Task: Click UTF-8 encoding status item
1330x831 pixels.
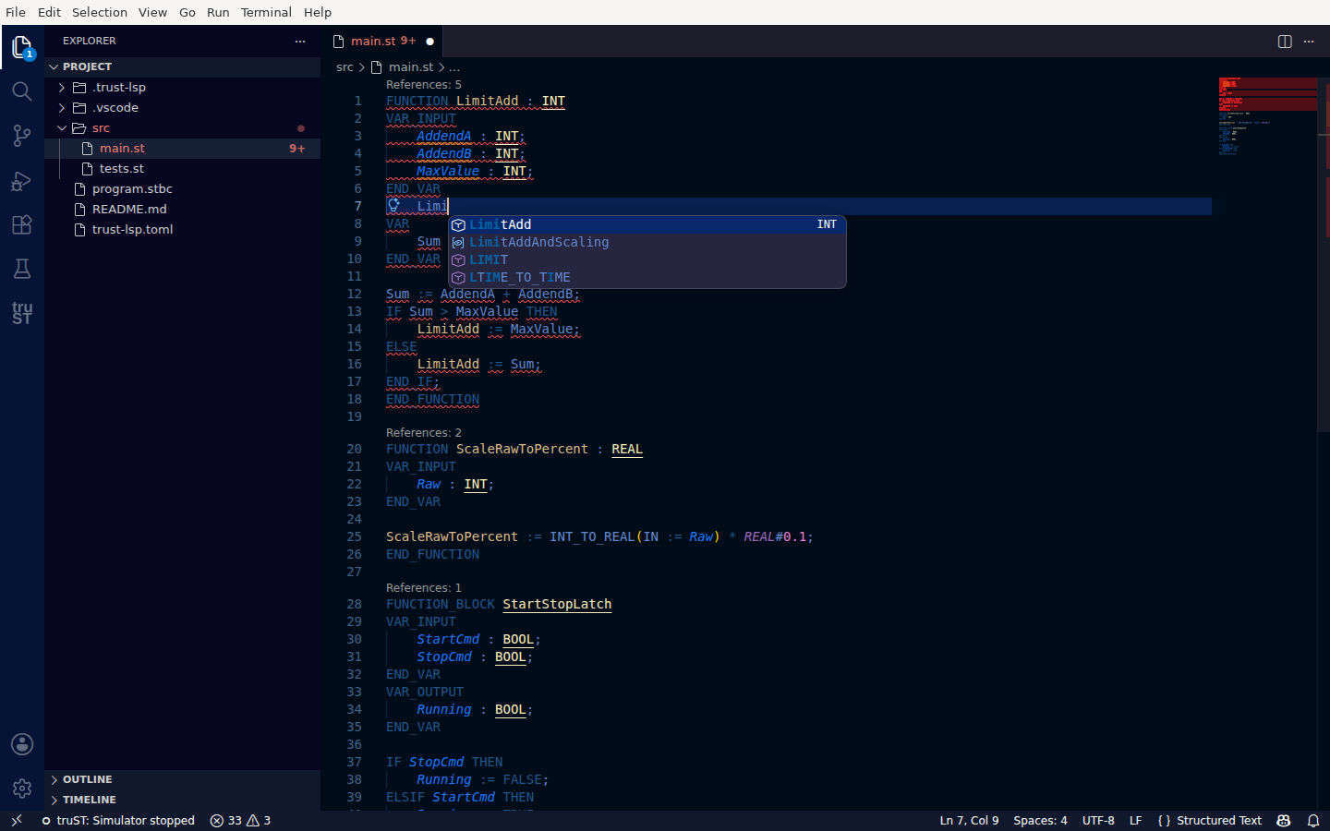Action: (x=1098, y=820)
